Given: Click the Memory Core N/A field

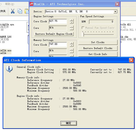Looking at the screenshot, I should [58, 51].
